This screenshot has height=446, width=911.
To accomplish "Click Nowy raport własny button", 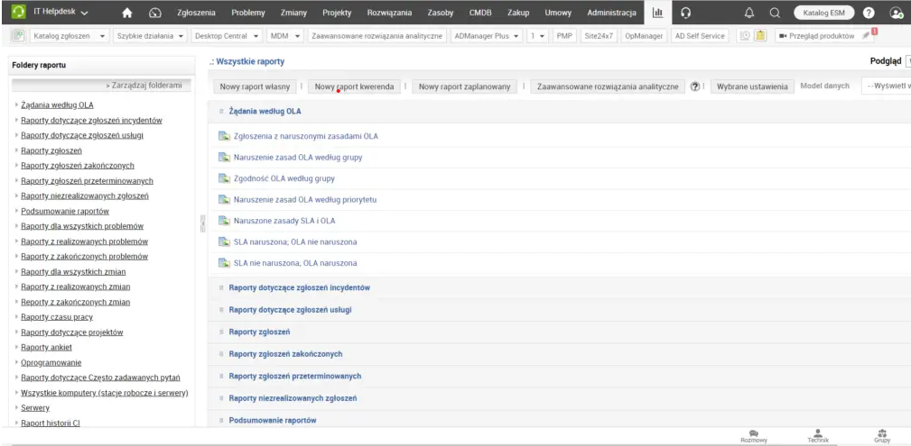I will (255, 87).
